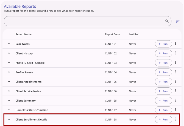
Task: Expand the Client Appointments row
Action: 9,82
